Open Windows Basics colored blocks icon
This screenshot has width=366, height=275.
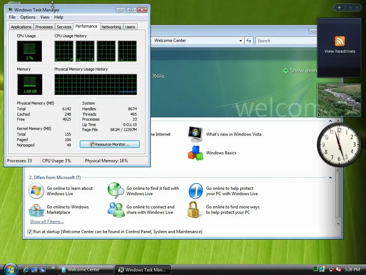pyautogui.click(x=196, y=153)
